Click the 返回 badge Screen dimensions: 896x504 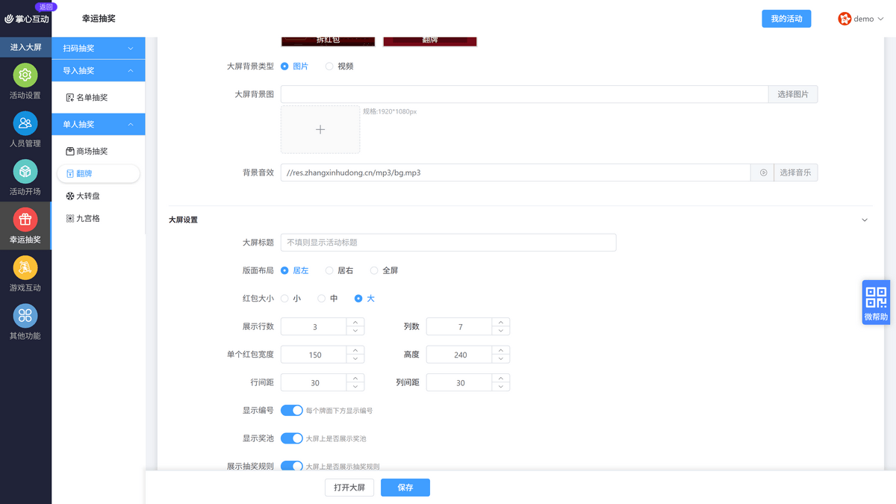pyautogui.click(x=46, y=7)
